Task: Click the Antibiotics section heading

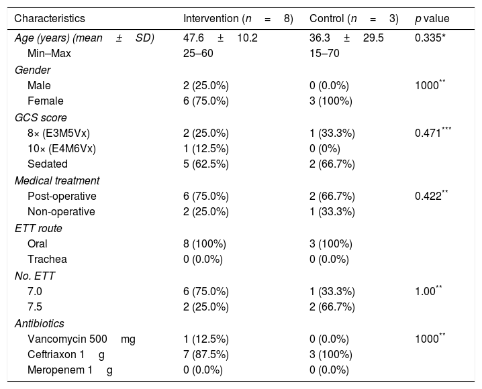Action: 38,323
